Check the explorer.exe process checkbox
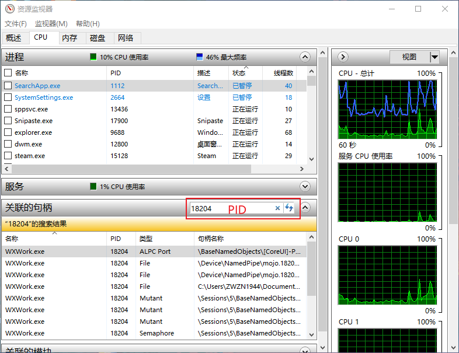 (8, 132)
